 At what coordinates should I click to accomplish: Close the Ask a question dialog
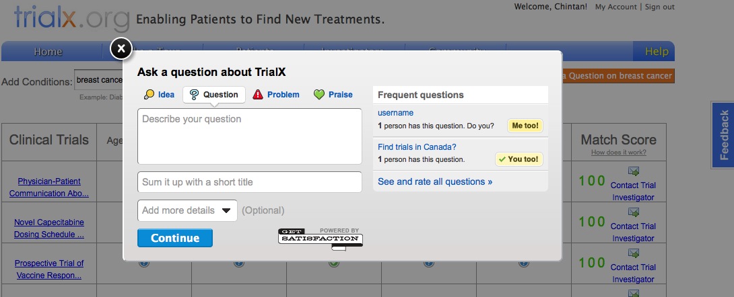click(120, 49)
